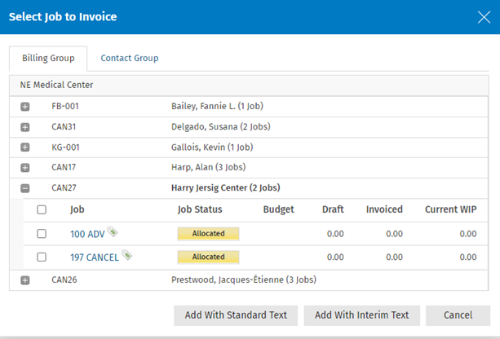The image size is (500, 339).
Task: Click Harp, Alan (3 Jobs) text
Action: tap(208, 167)
